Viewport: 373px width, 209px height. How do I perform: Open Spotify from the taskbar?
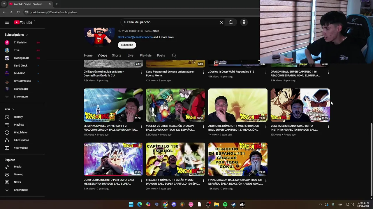click(x=225, y=204)
